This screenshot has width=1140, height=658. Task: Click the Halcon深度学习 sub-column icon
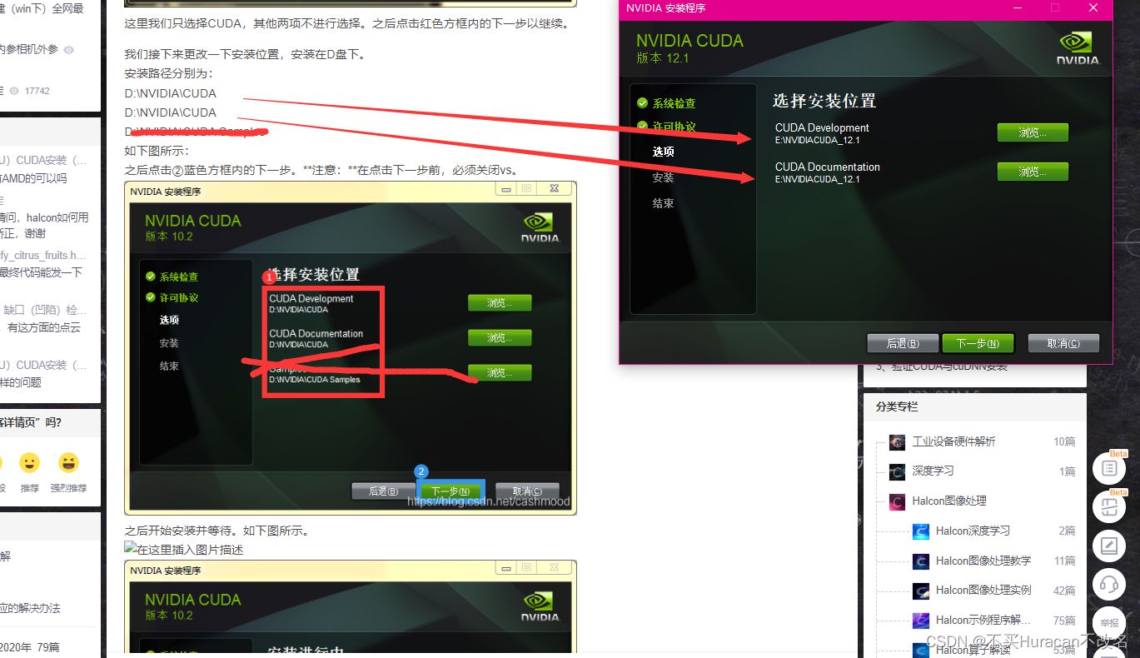(920, 531)
